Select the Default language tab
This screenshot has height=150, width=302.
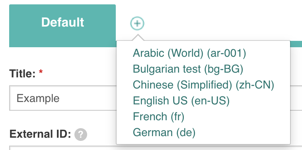tap(62, 26)
